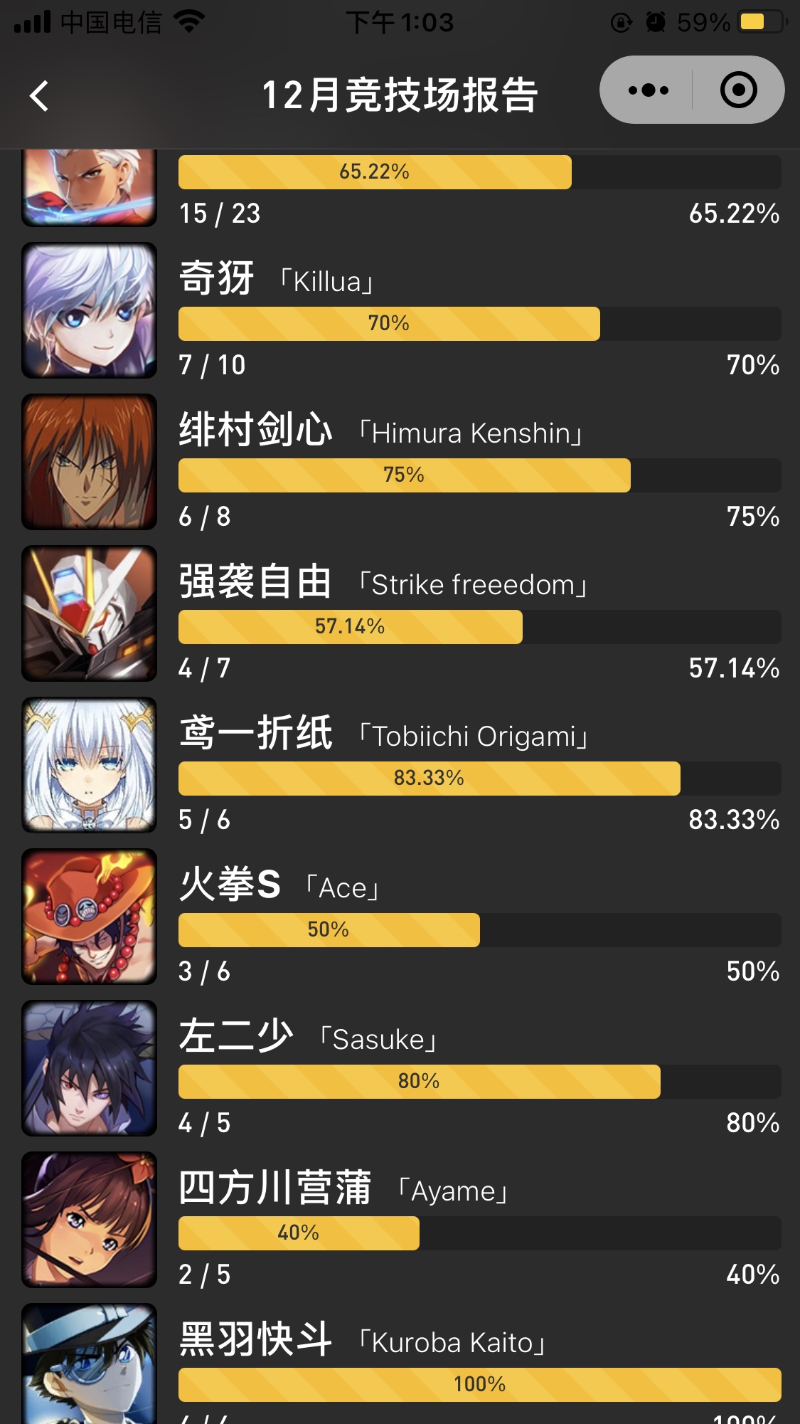The width and height of the screenshot is (800, 1424).
Task: Select Himura Kenshin's portrait icon
Action: (x=89, y=462)
